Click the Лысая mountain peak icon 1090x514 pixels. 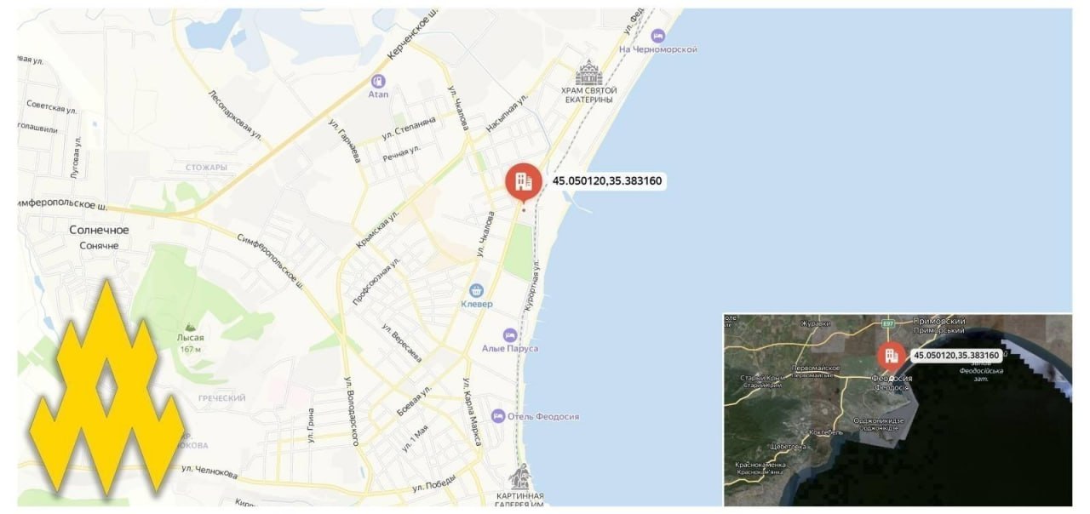tap(189, 326)
